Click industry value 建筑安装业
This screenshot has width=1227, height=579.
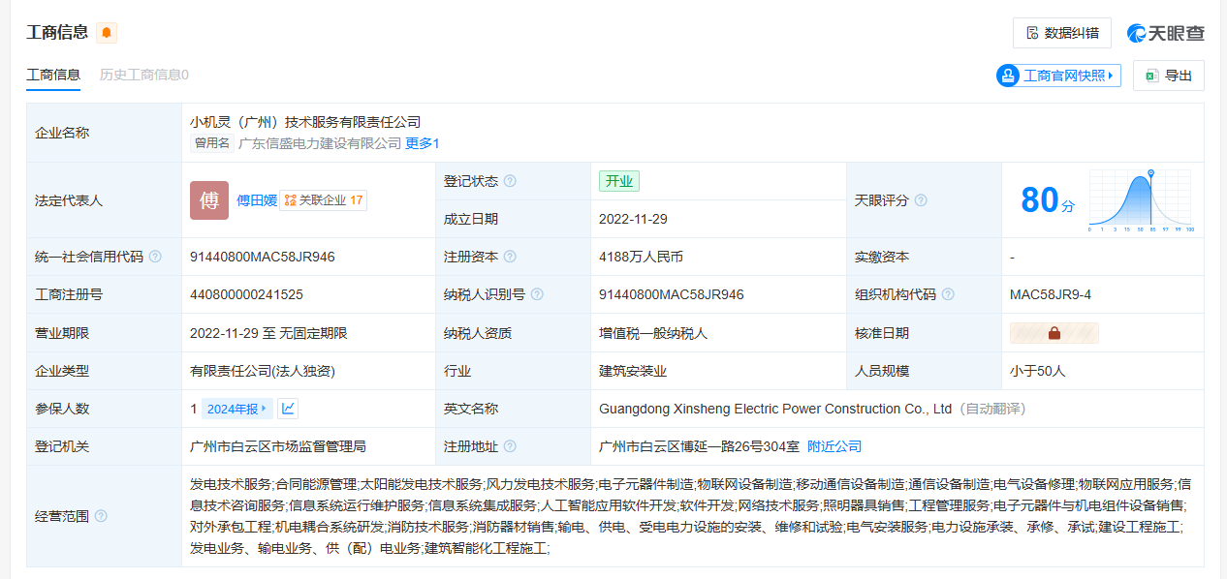(x=633, y=371)
